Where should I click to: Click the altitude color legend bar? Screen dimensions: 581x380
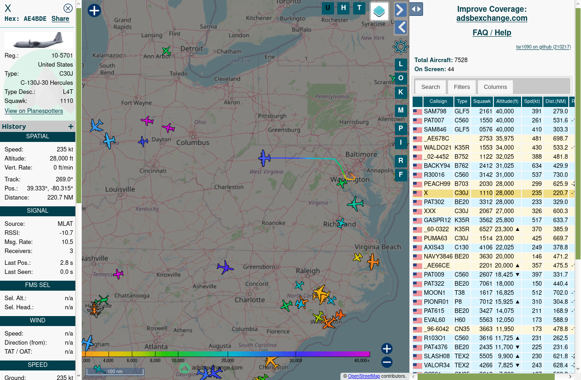pos(226,354)
